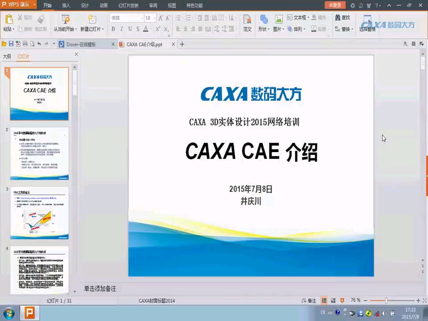Click the font color A swatch
The image size is (428, 321).
pos(146,29)
